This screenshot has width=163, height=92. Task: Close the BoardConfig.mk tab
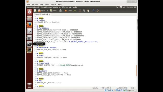point(50,14)
